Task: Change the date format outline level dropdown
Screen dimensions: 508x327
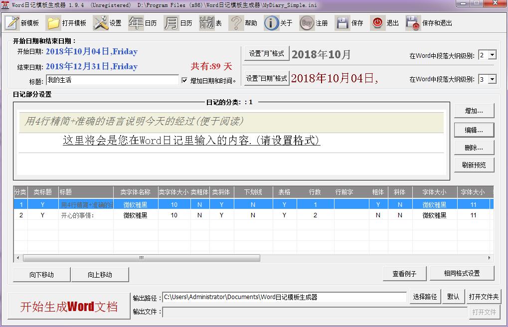Action: (487, 79)
